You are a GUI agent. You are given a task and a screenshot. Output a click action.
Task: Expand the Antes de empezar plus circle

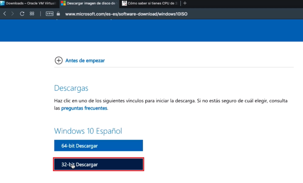pos(58,60)
